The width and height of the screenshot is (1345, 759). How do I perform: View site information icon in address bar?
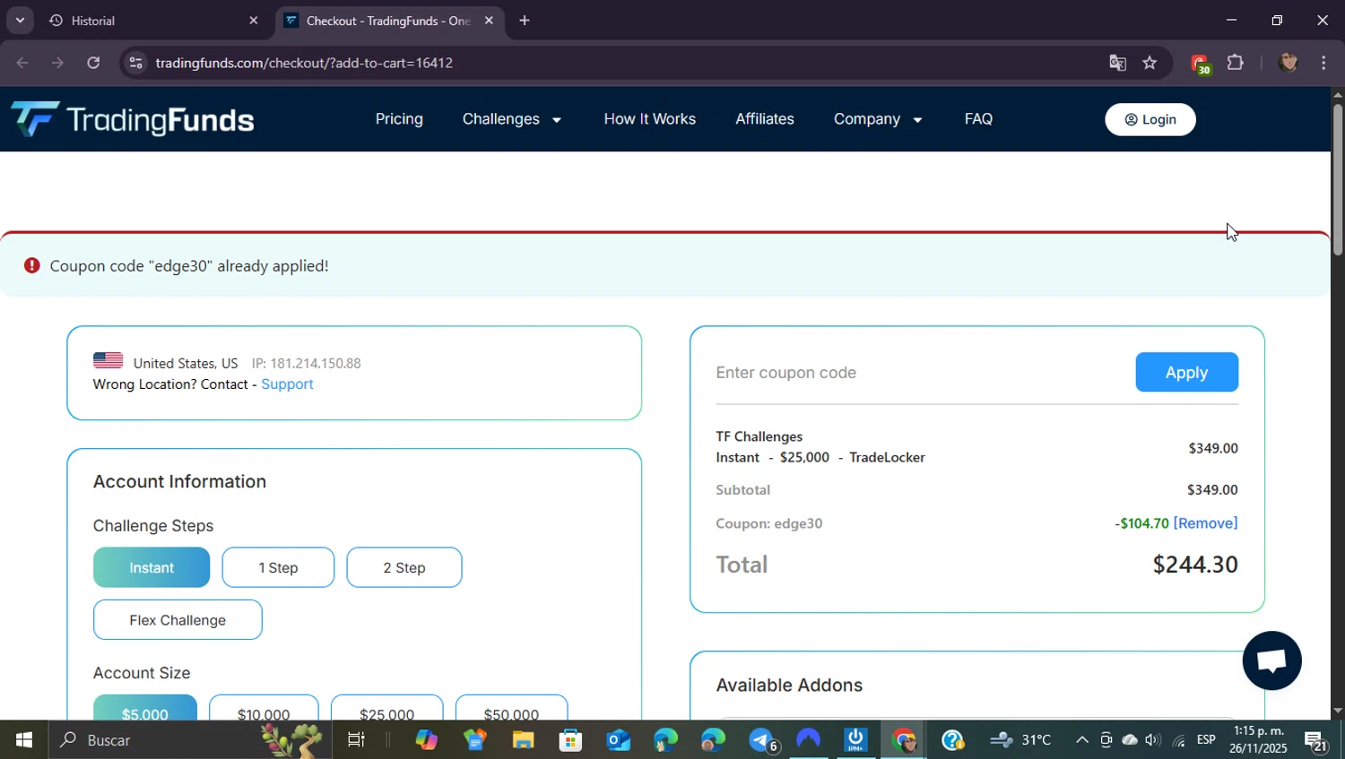pos(135,63)
